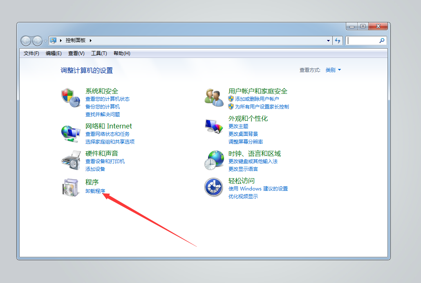Click the Hardware and Sound printer icon
The width and height of the screenshot is (421, 283).
[70, 160]
